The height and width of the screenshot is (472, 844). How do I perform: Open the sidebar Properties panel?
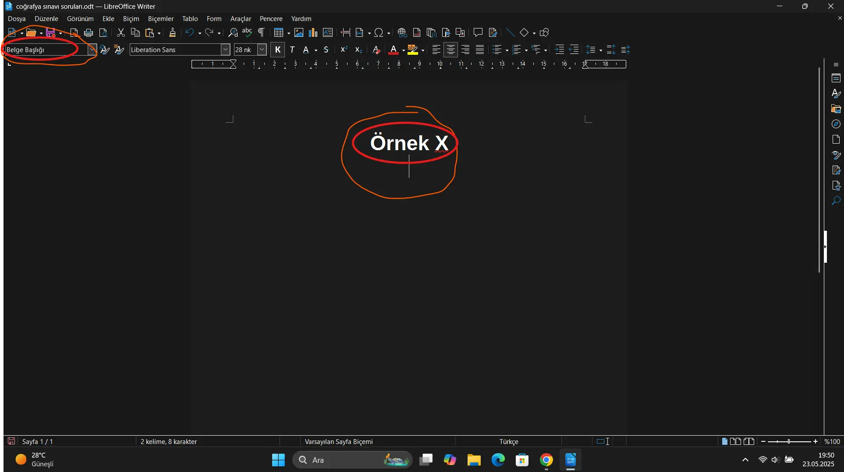click(836, 78)
